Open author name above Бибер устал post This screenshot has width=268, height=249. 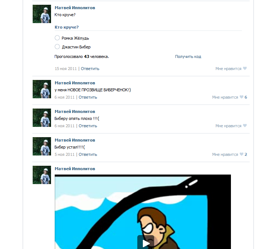75,140
